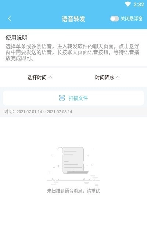147x244 pixels.
Task: Open the 选择时间 dropdown
Action: [x=40, y=77]
